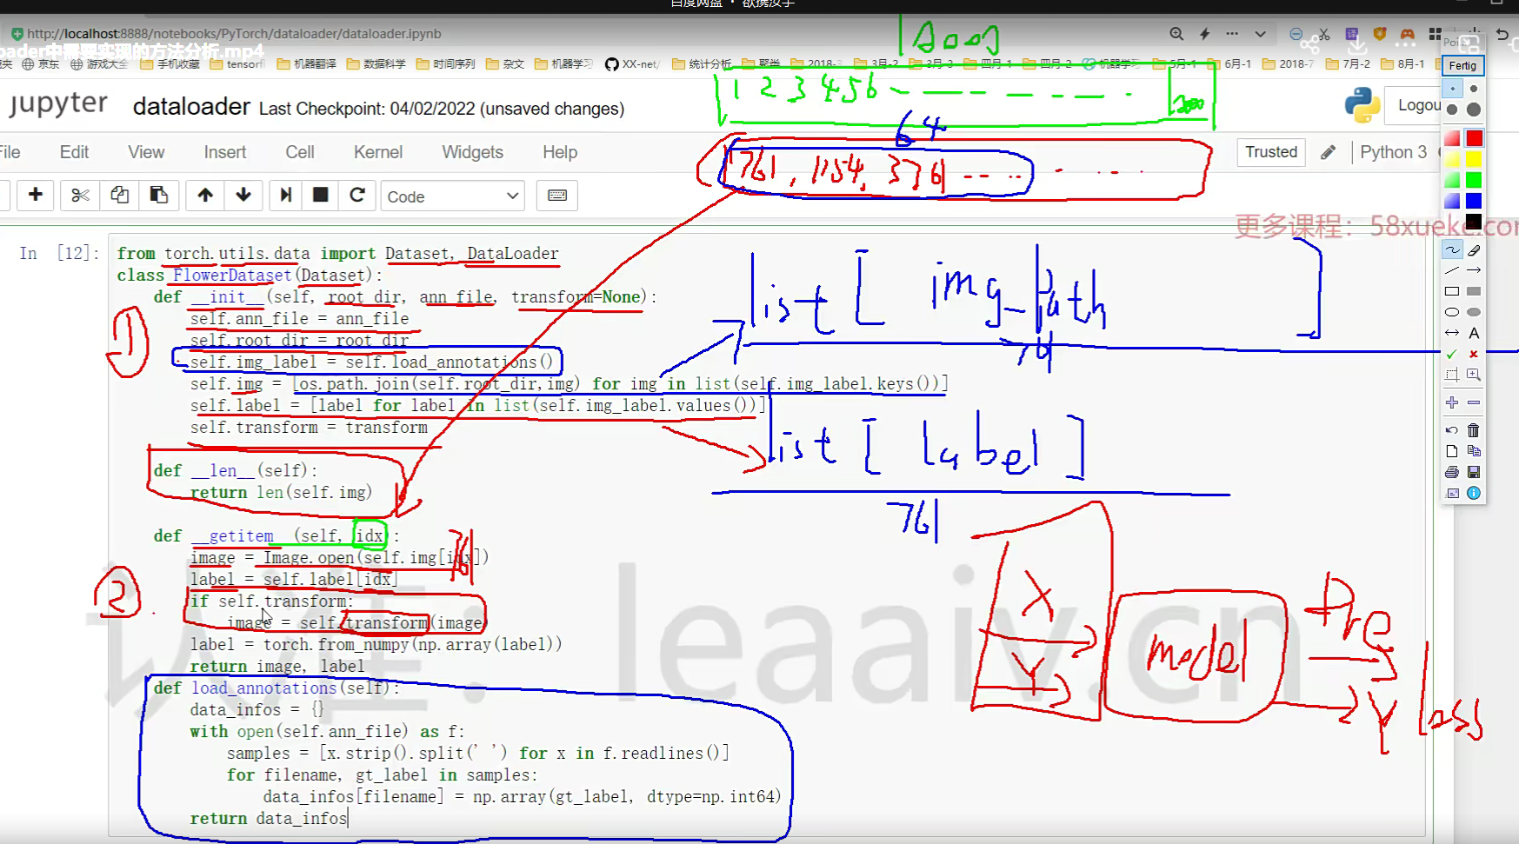Select the outlined rectangle tool
Viewport: 1519px width, 844px height.
1452,292
